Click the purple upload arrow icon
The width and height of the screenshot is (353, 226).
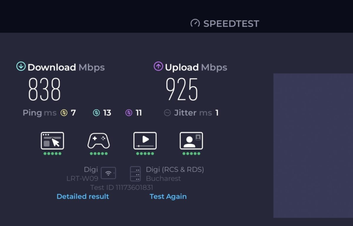tap(158, 66)
